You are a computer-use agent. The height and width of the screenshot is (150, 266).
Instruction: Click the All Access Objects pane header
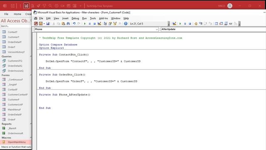click(x=16, y=21)
